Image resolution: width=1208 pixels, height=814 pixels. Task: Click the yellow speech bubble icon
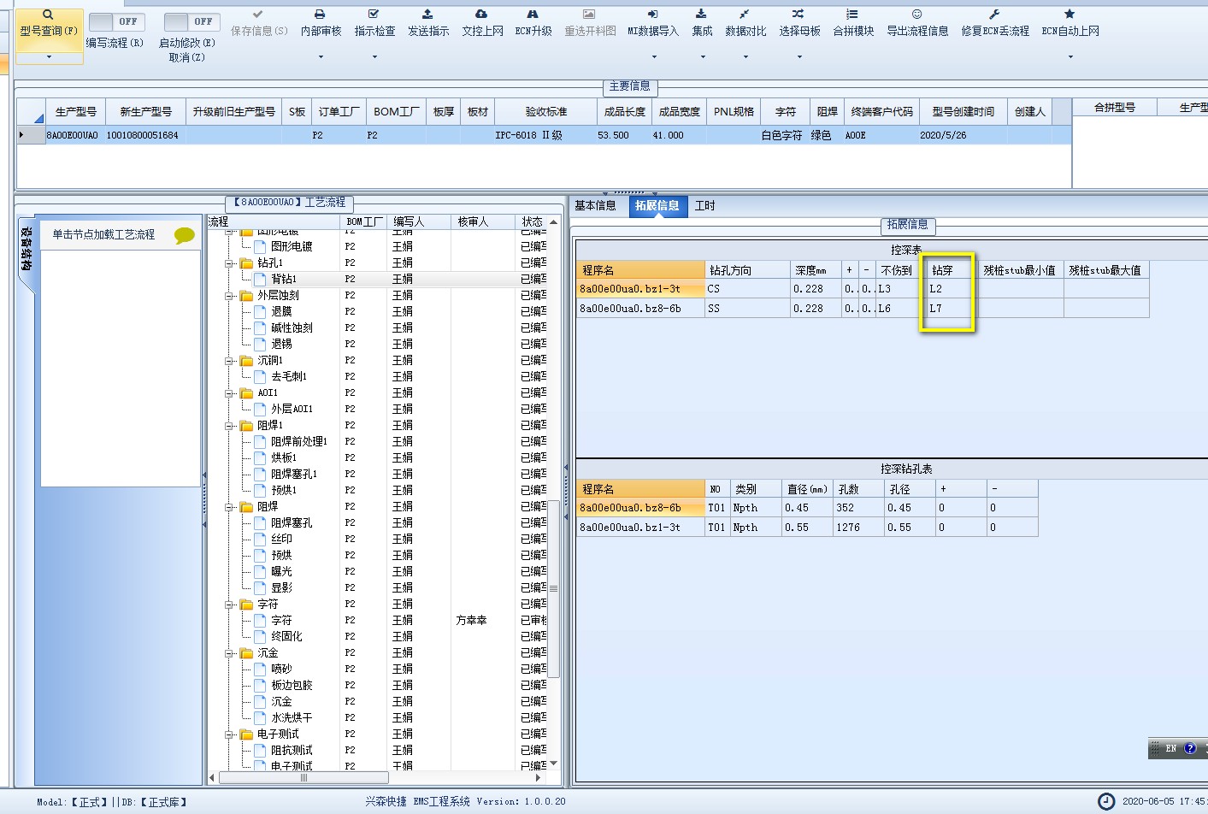tap(184, 235)
